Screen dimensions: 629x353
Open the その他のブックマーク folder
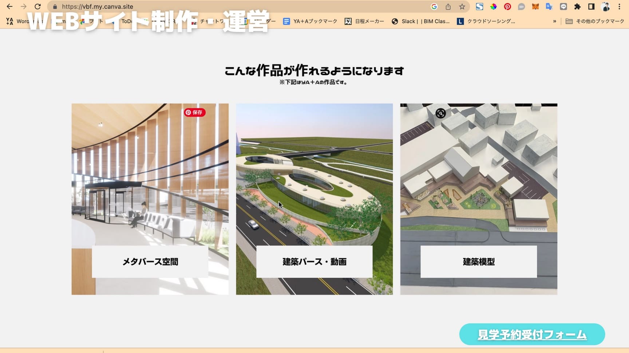[x=595, y=21]
